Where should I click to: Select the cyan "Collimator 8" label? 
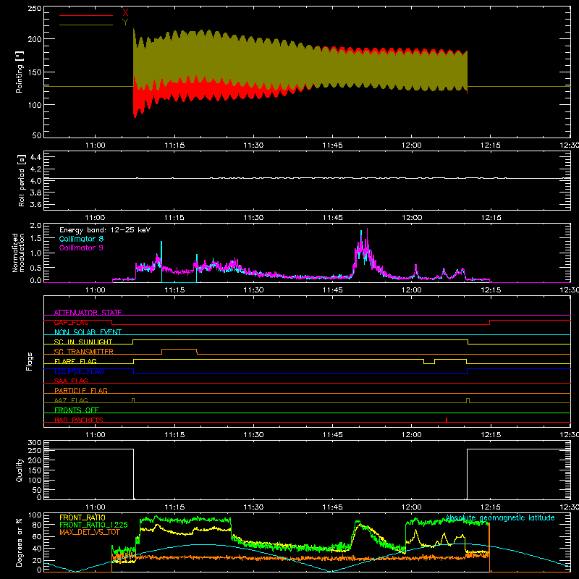tap(81, 239)
